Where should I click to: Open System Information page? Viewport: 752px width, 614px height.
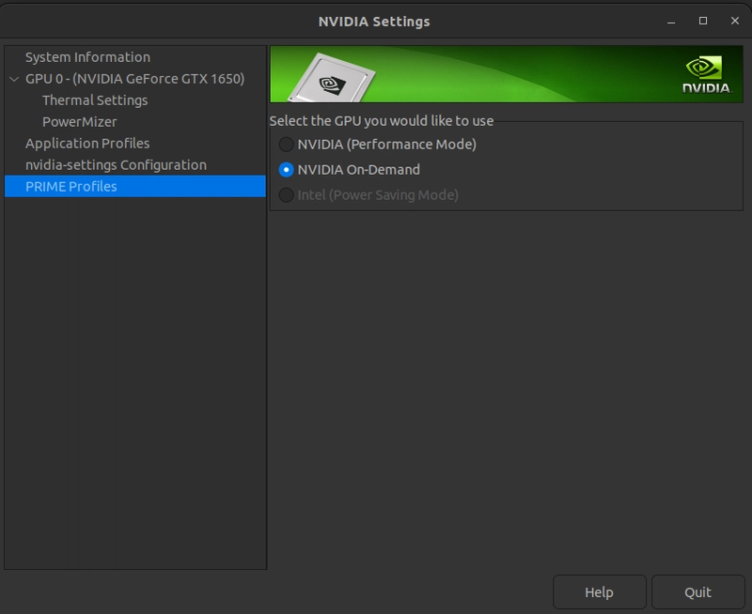pos(87,57)
